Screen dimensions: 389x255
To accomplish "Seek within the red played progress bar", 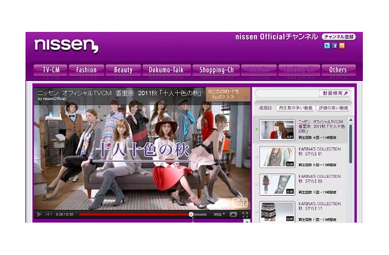I will [x=135, y=215].
